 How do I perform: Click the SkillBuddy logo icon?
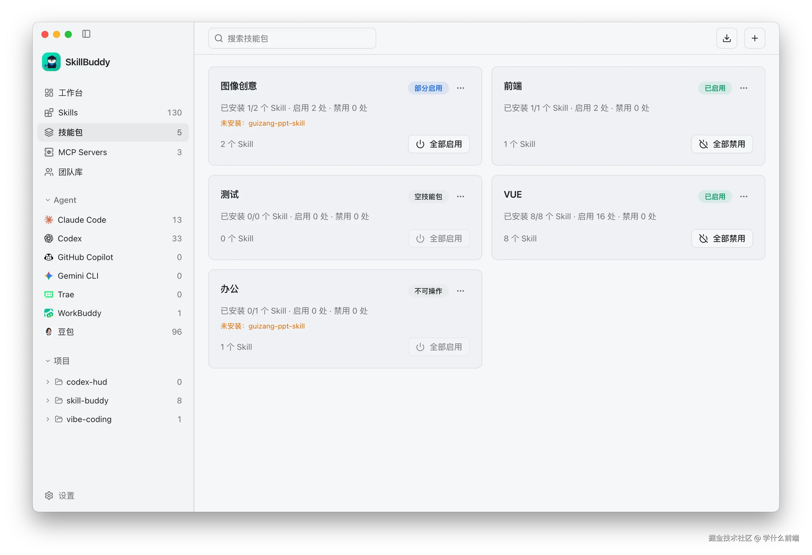51,62
